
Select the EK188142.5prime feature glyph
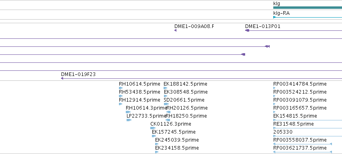[166, 88]
